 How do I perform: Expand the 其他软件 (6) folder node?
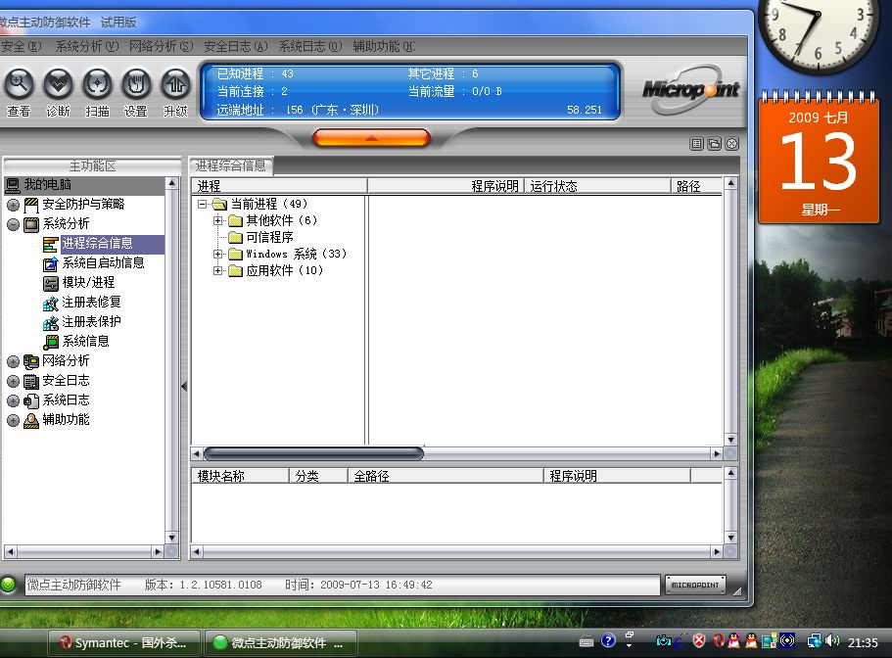pos(218,220)
